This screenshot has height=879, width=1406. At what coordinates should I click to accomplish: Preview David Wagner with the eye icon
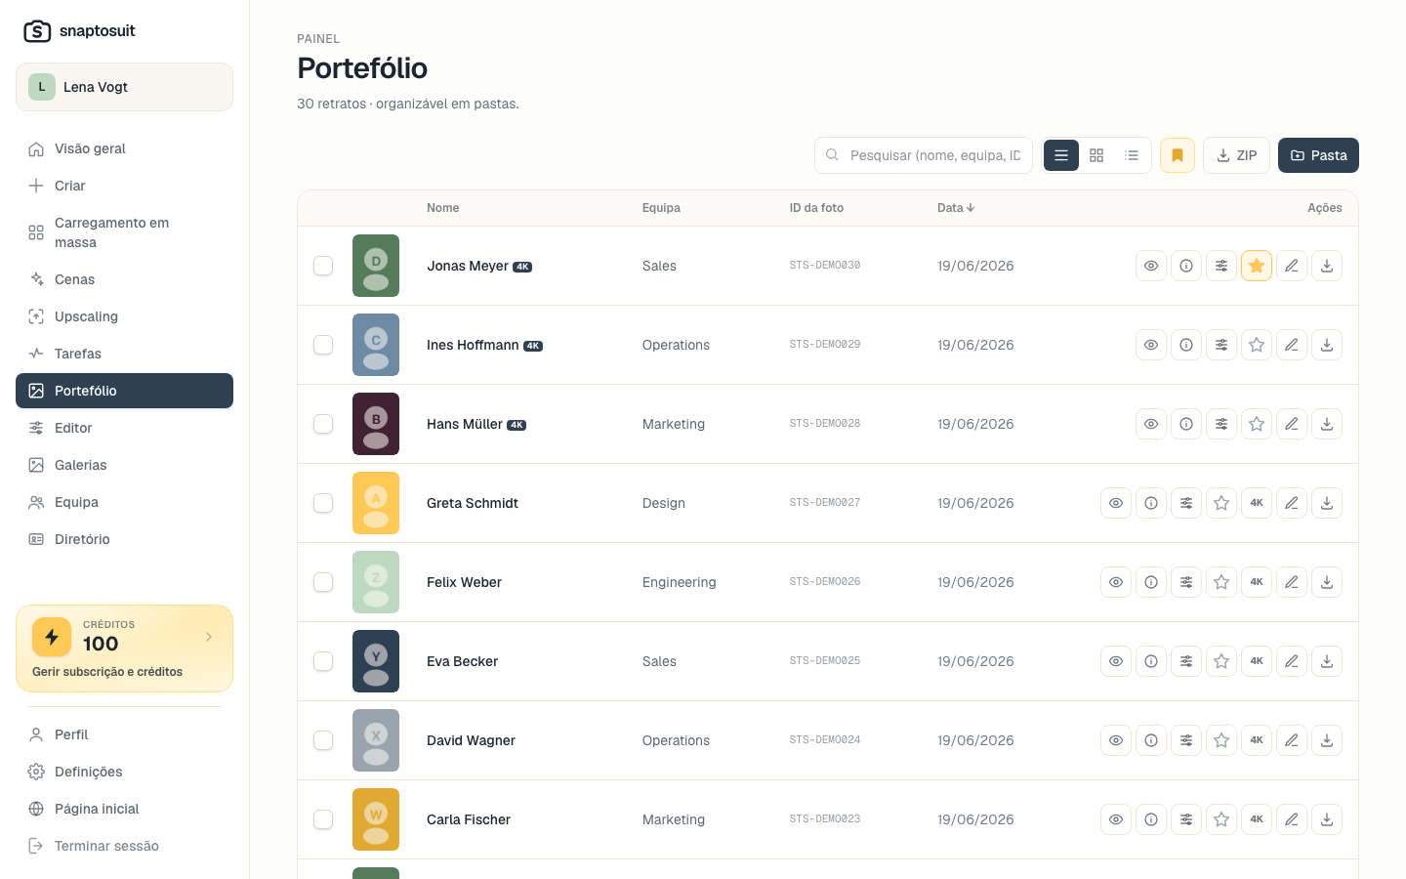coord(1116,740)
